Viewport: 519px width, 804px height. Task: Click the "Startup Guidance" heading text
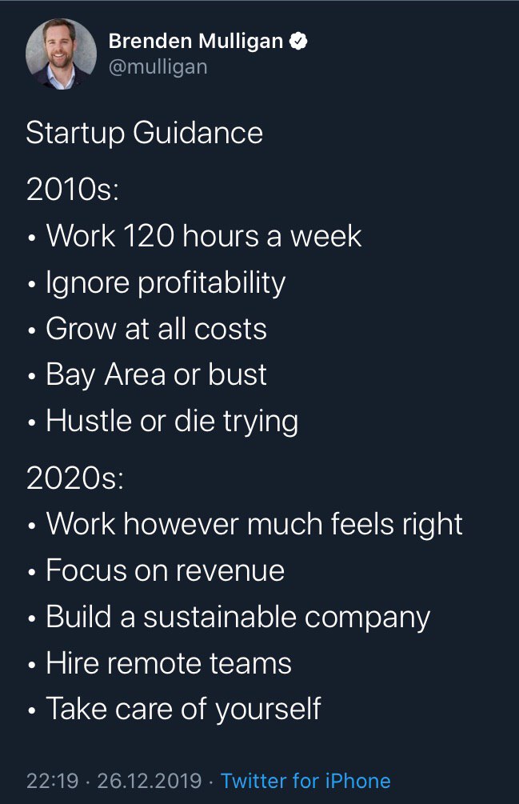[144, 133]
